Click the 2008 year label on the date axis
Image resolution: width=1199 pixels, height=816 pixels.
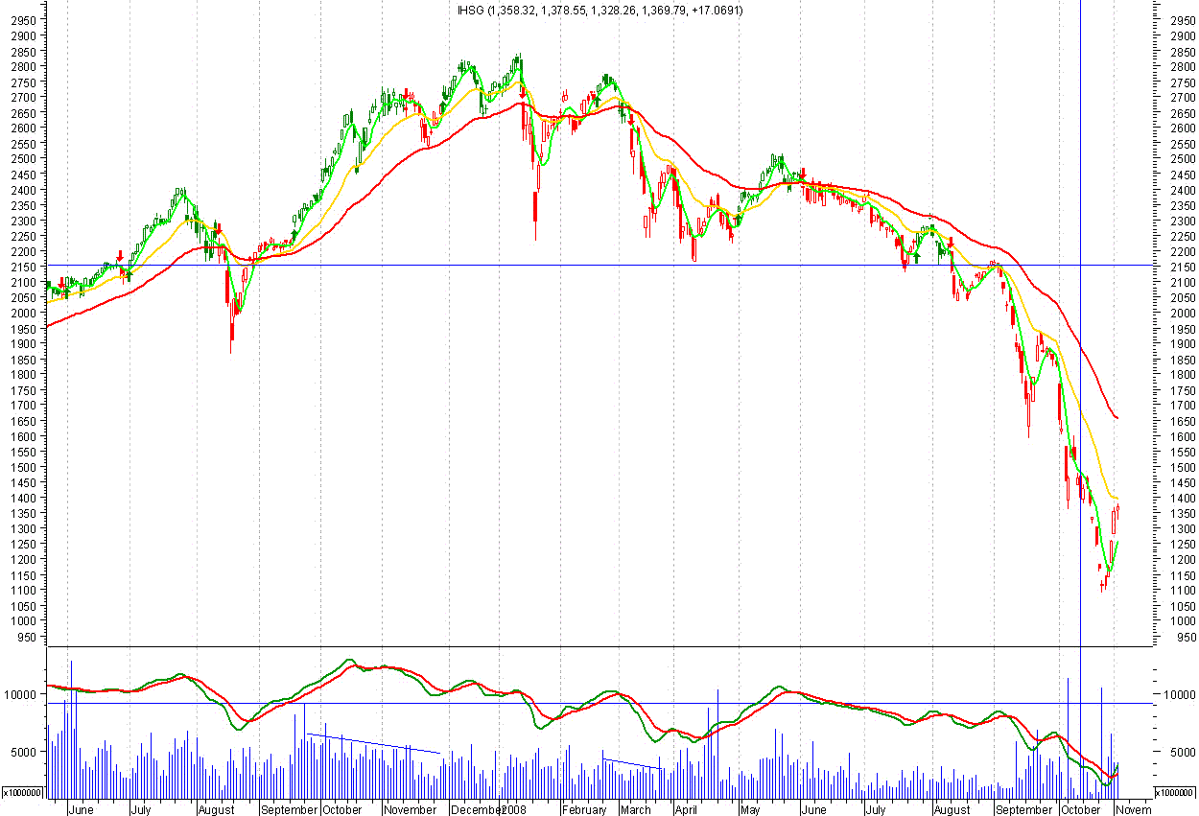[516, 810]
